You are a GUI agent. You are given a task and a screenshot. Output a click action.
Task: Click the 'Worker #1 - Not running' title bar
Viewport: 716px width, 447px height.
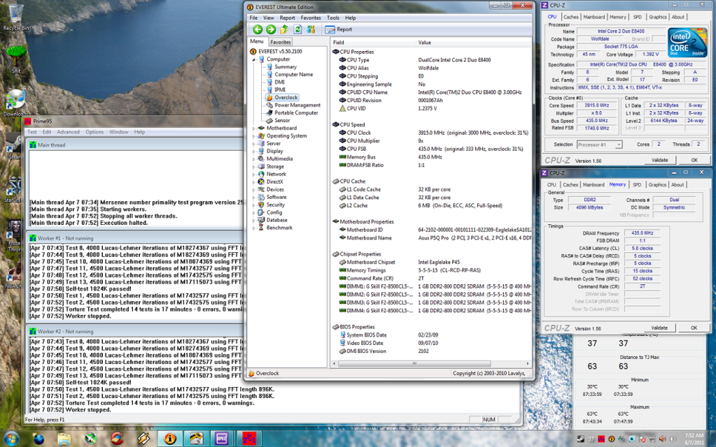[136, 238]
